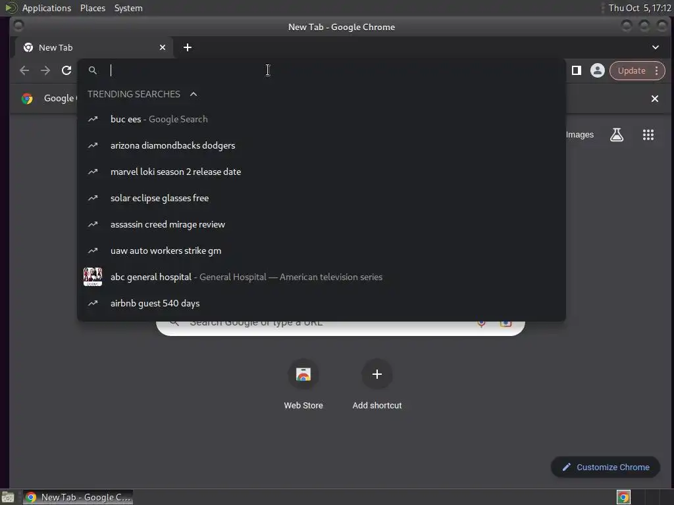Open the profile avatar menu
Screen dimensions: 674x505
click(598, 70)
